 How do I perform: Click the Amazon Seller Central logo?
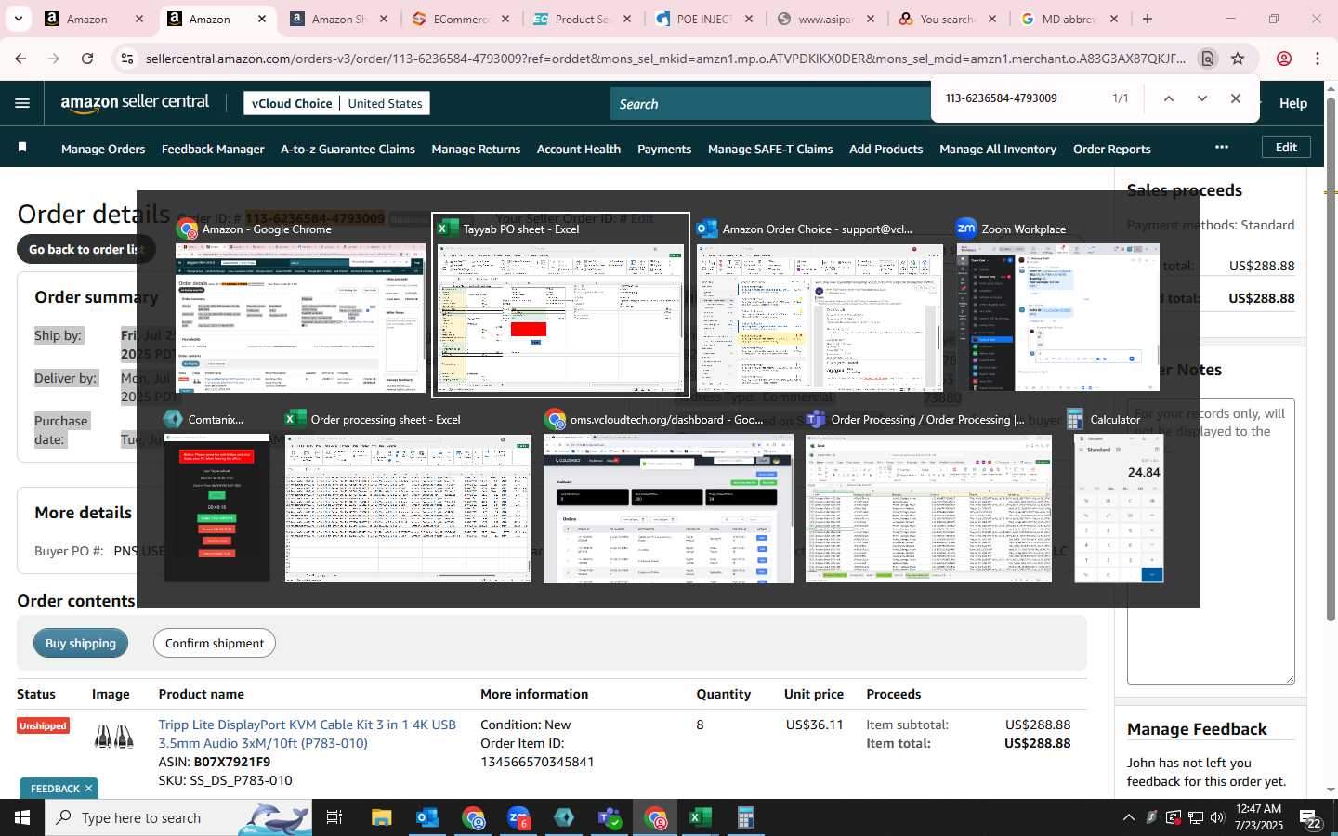(135, 103)
